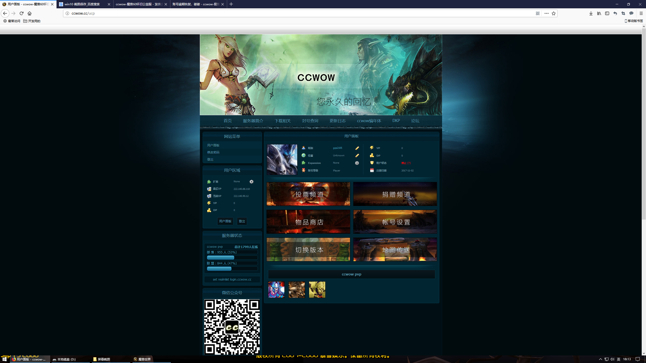Click the sidebar 扩展 gear icon
This screenshot has width=646, height=363.
click(x=251, y=182)
